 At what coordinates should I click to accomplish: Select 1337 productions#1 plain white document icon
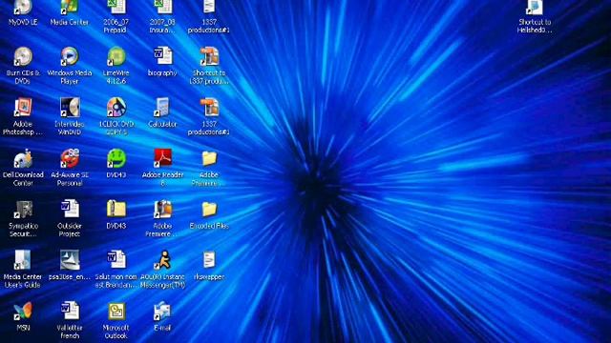pos(209,7)
